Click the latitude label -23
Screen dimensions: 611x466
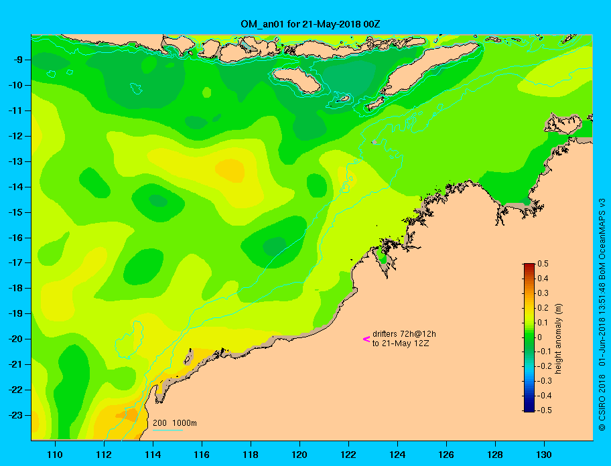(15, 415)
